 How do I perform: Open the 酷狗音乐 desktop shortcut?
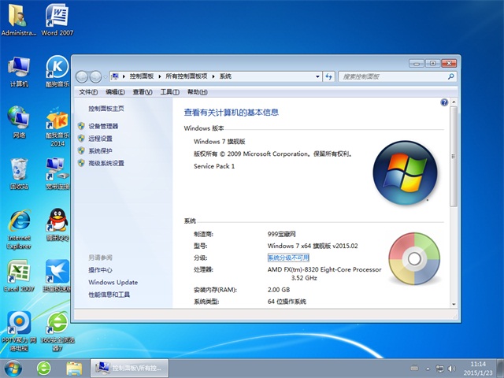[57, 72]
